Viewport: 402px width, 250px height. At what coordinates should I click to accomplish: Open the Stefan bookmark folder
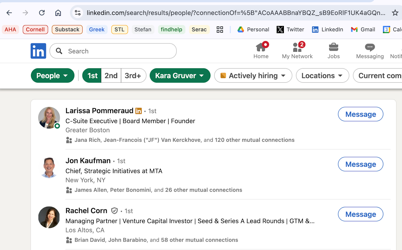[143, 30]
